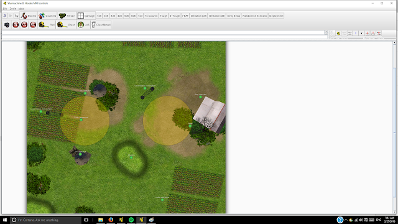The width and height of the screenshot is (398, 224).
Task: Click the chat input field
Action: coord(164,37)
